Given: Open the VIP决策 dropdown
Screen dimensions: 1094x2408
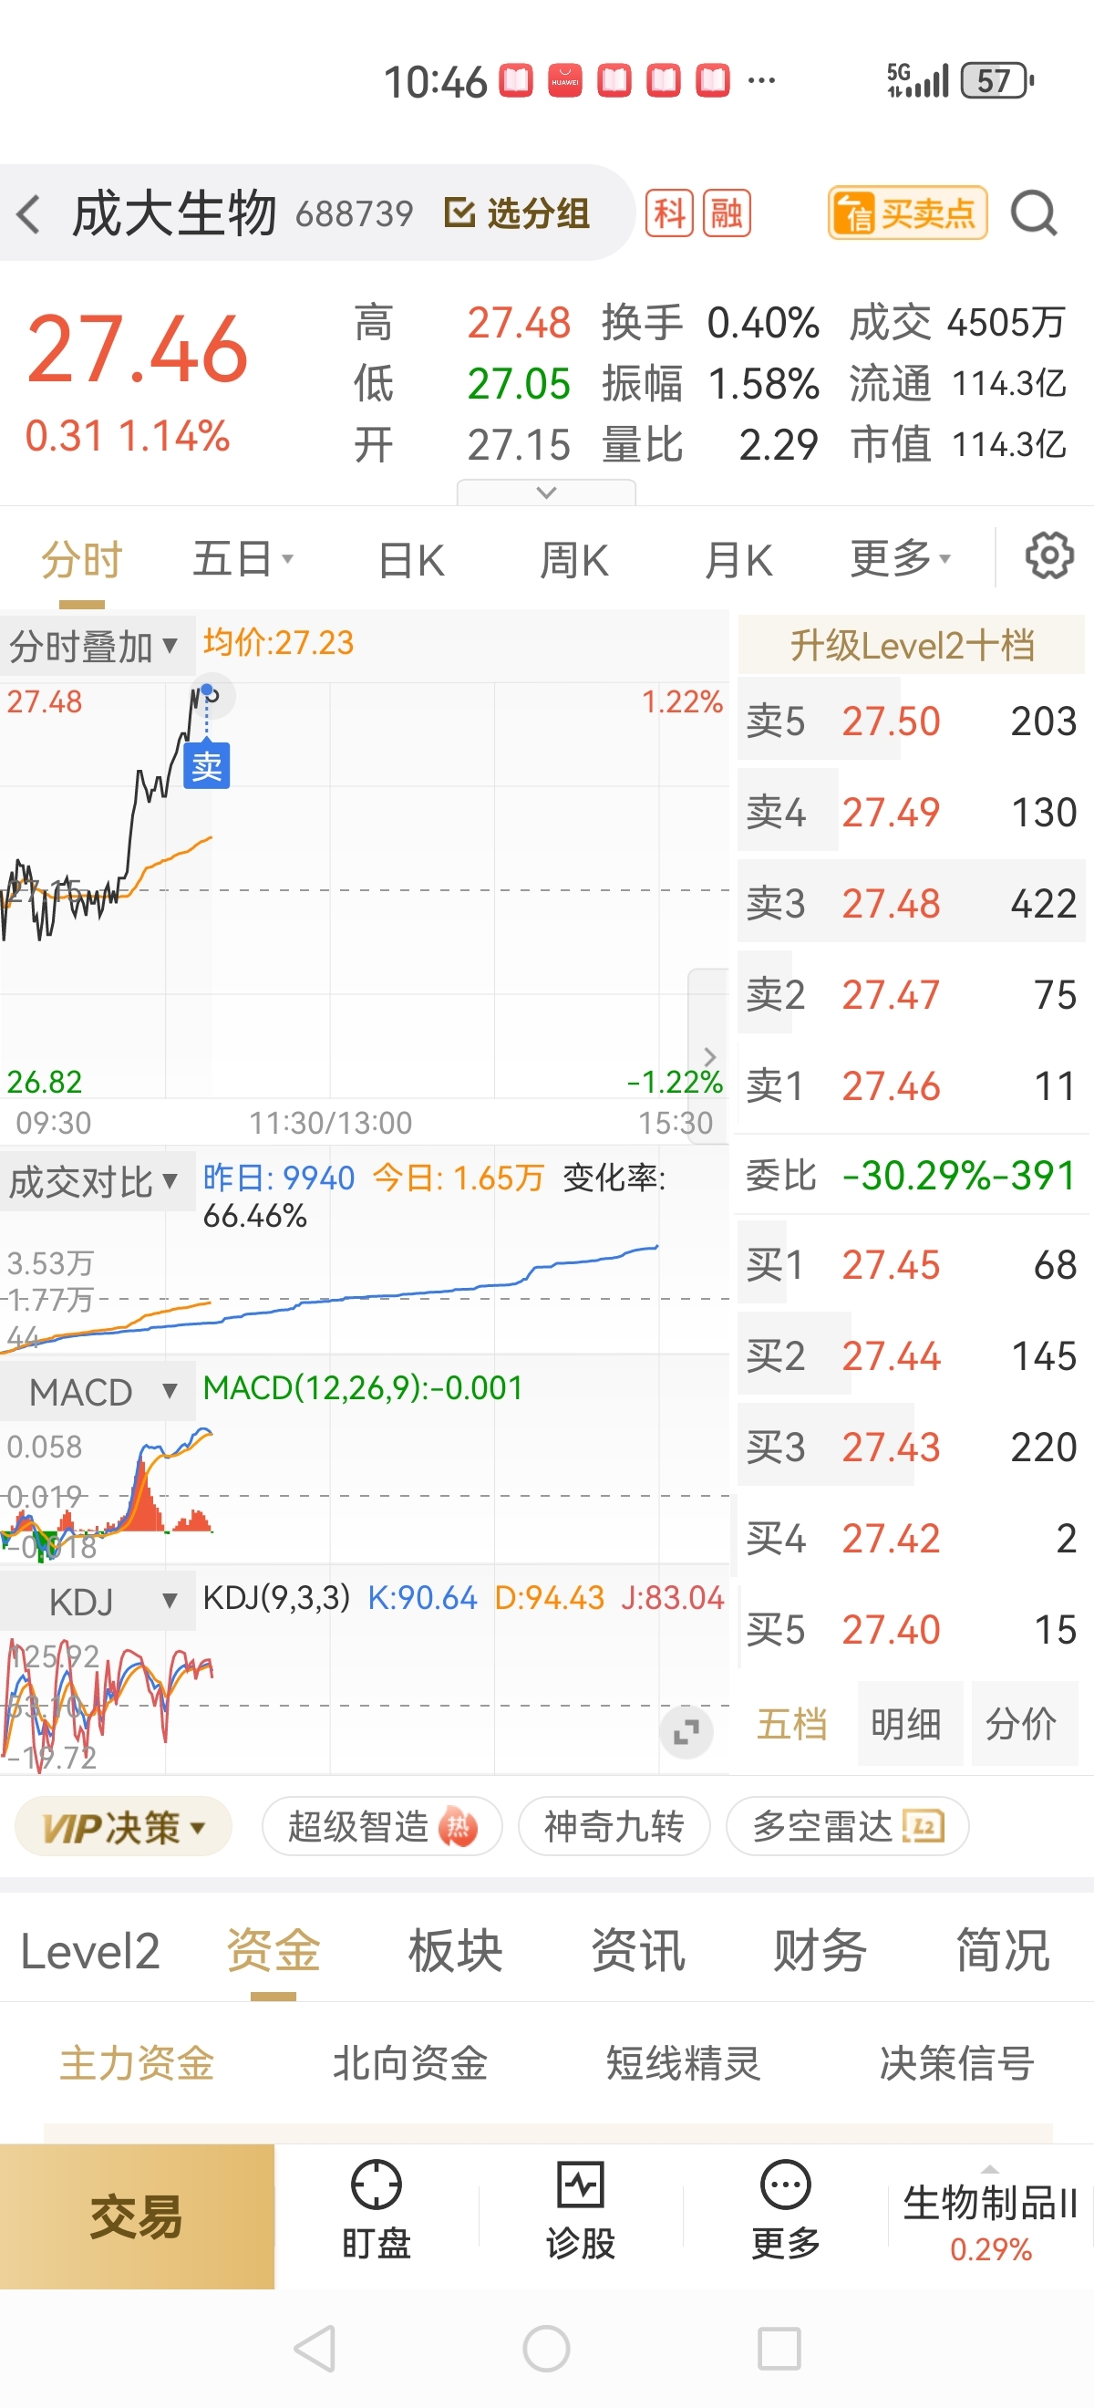Looking at the screenshot, I should (123, 1827).
